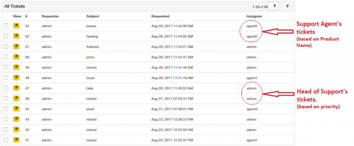Select the checkbox for ticket 53
Screen dimensions: 354x146
6,26
